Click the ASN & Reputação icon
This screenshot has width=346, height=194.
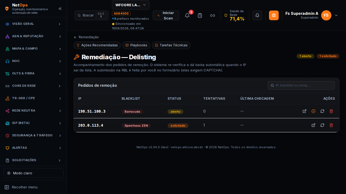[8, 36]
